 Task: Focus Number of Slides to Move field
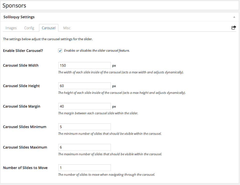pos(85,168)
